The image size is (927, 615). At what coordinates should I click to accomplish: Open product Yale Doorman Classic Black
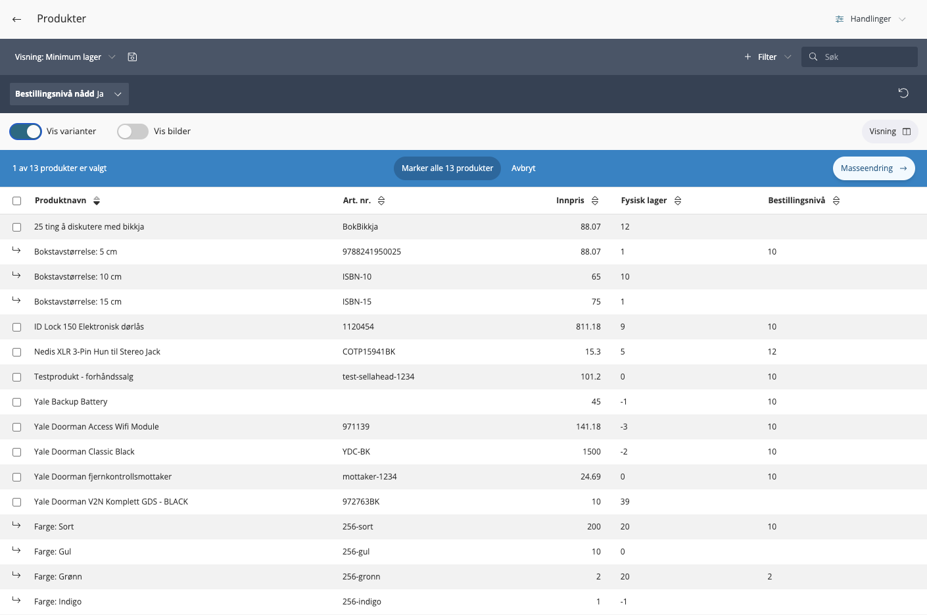84,452
